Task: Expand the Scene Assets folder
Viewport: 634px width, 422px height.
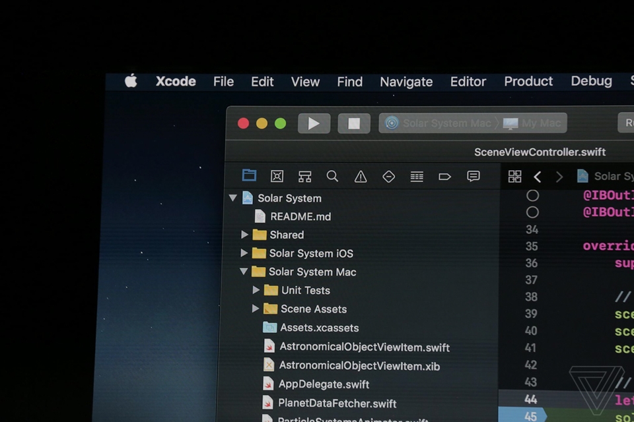Action: tap(257, 309)
